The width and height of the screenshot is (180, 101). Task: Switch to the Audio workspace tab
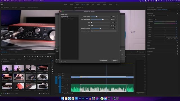(x=93, y=4)
